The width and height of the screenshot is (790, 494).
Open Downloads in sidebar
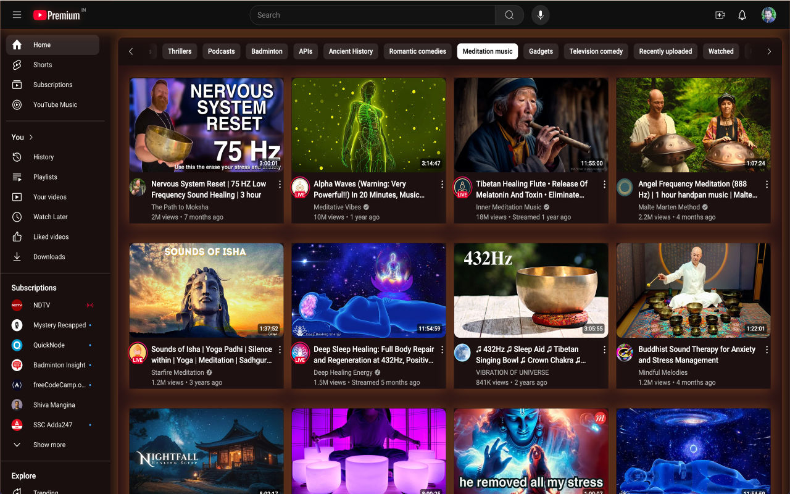(x=52, y=257)
